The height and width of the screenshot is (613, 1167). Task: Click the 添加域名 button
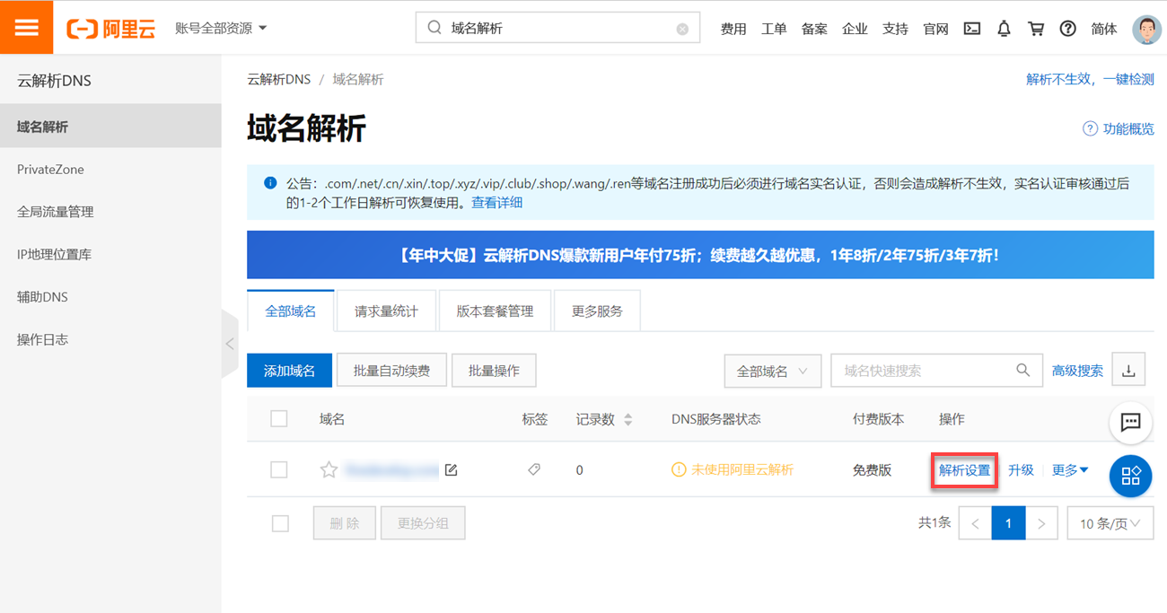[289, 371]
